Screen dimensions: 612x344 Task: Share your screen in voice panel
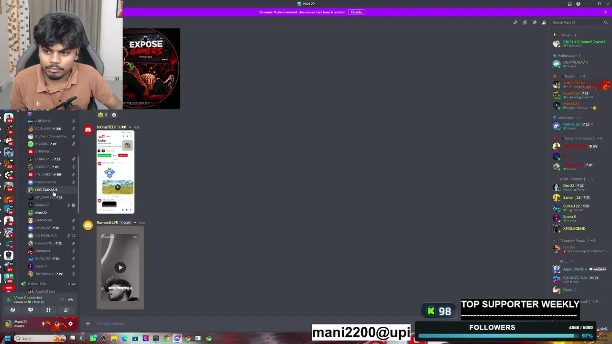tap(30, 310)
